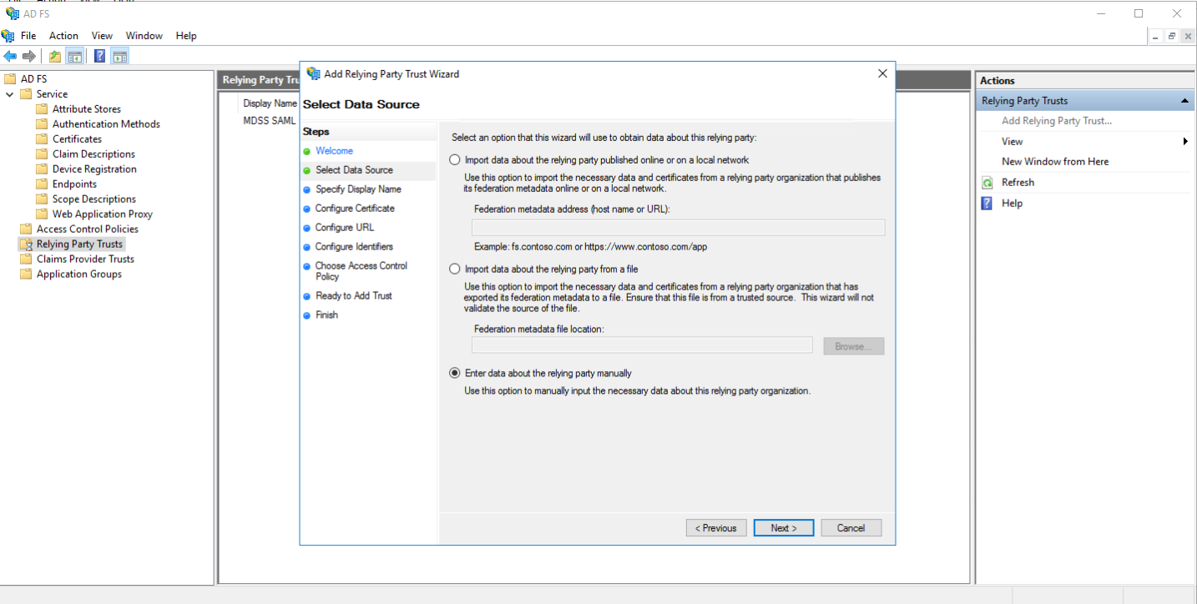This screenshot has height=604, width=1197.
Task: Select the MDSS SAML row in list
Action: 270,121
